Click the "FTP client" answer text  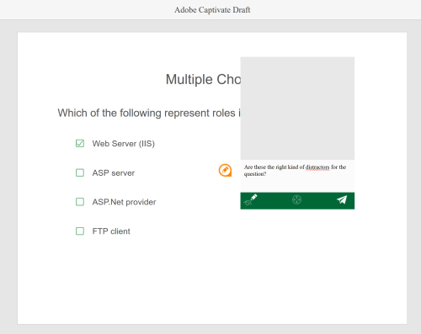coord(111,231)
